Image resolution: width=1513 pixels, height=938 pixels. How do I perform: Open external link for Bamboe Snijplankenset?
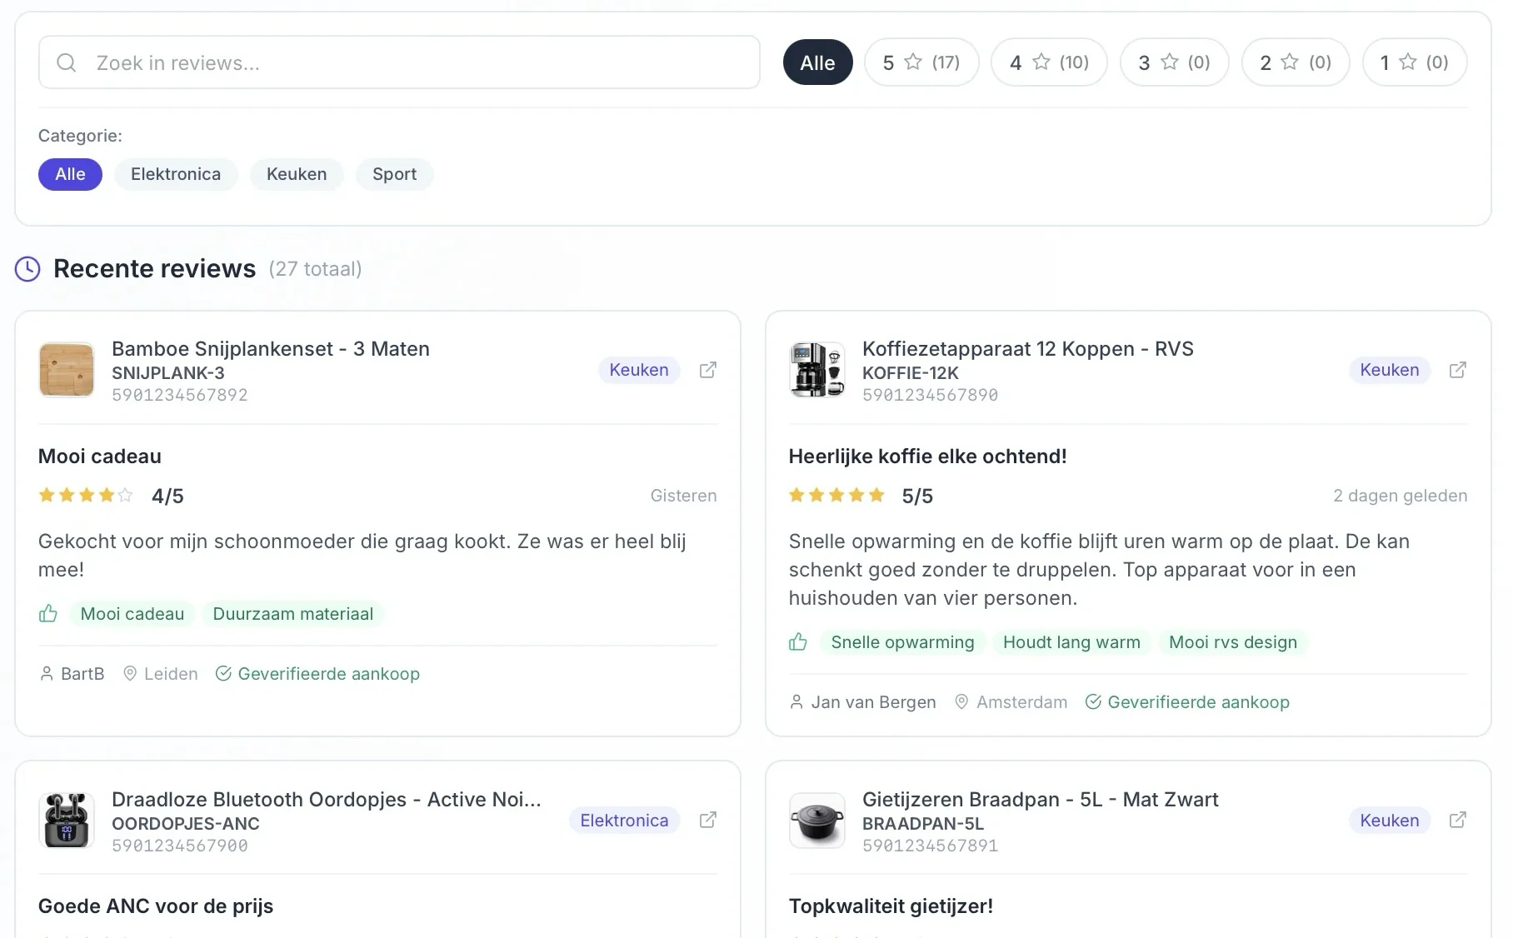[x=707, y=370]
